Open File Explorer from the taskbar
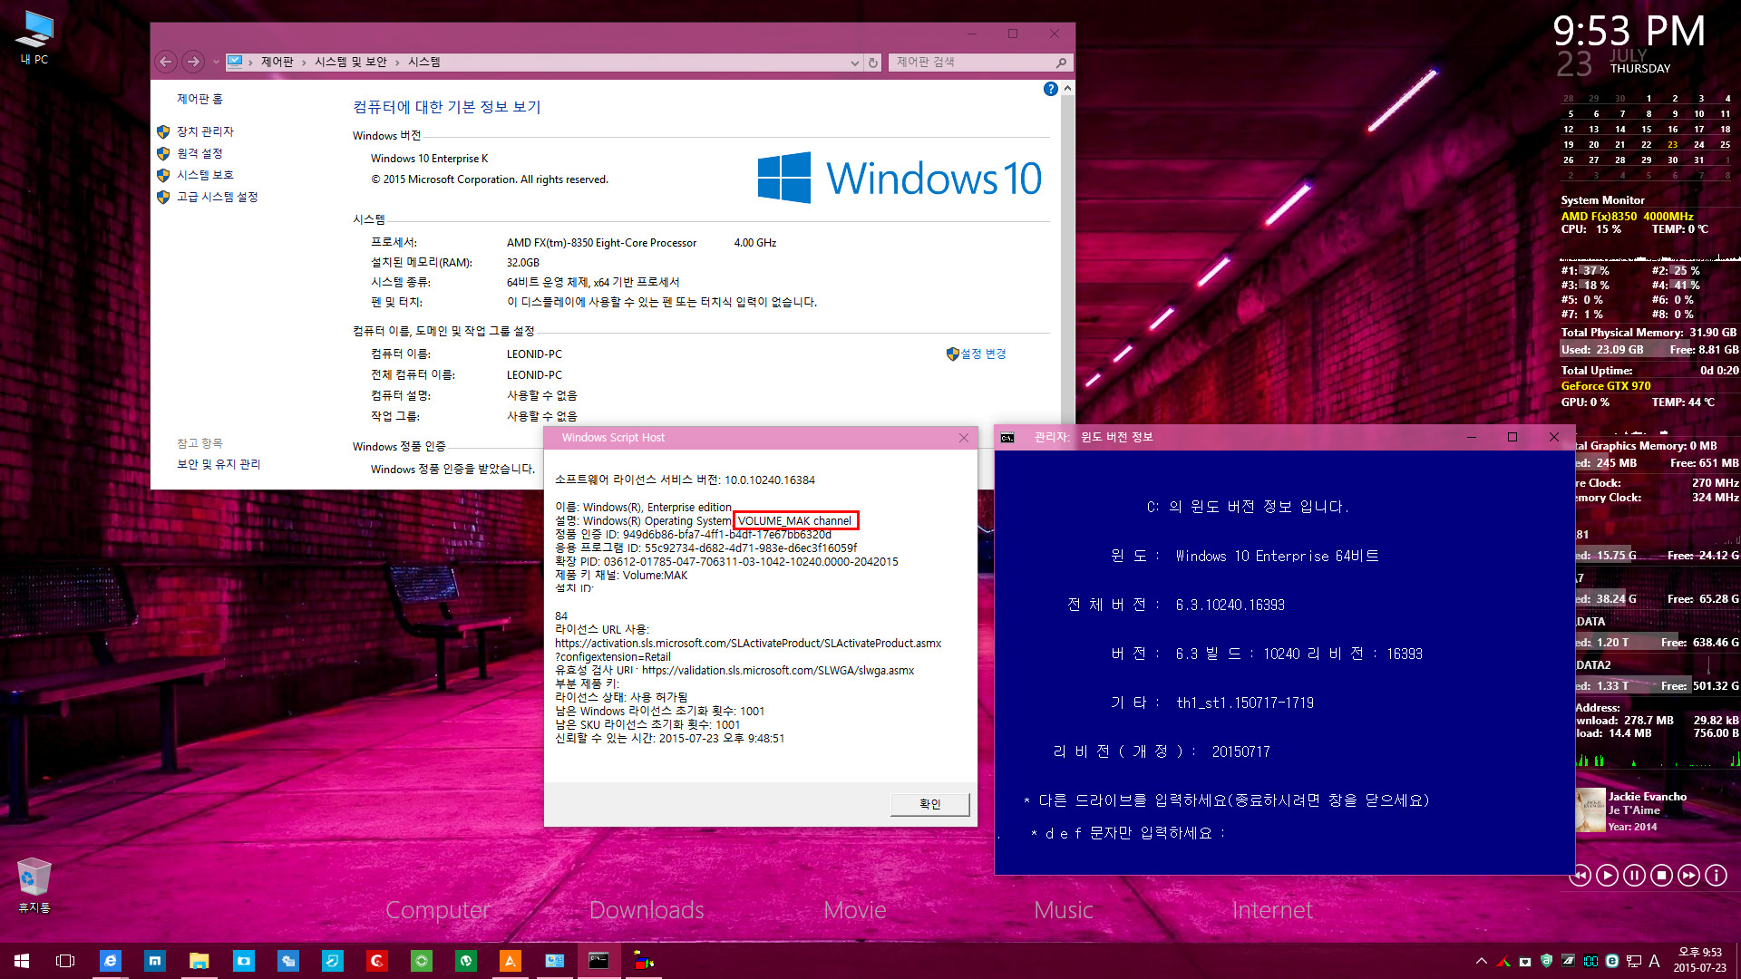This screenshot has width=1741, height=979. [x=199, y=961]
